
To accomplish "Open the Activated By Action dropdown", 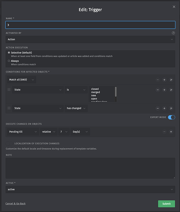I will pyautogui.click(x=90, y=39).
